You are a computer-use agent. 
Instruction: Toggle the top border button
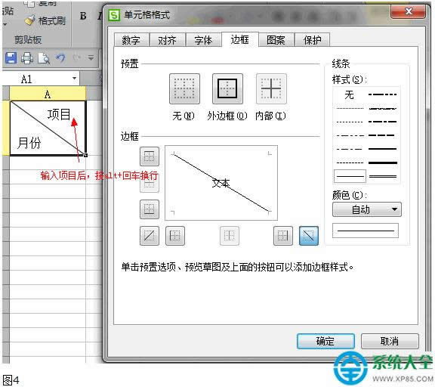(150, 156)
